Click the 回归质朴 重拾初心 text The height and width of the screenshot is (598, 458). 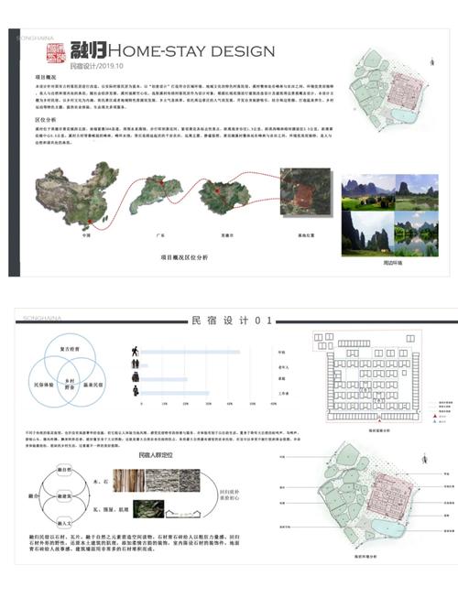pyautogui.click(x=229, y=495)
